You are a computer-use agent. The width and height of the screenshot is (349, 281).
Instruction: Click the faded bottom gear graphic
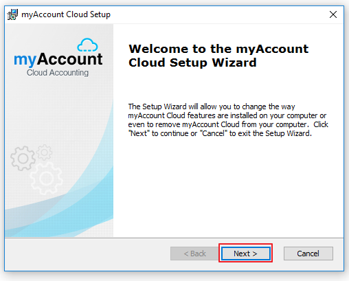47,178
